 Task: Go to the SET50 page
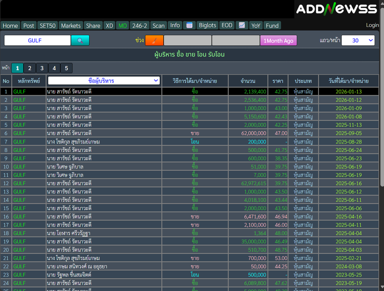48,25
